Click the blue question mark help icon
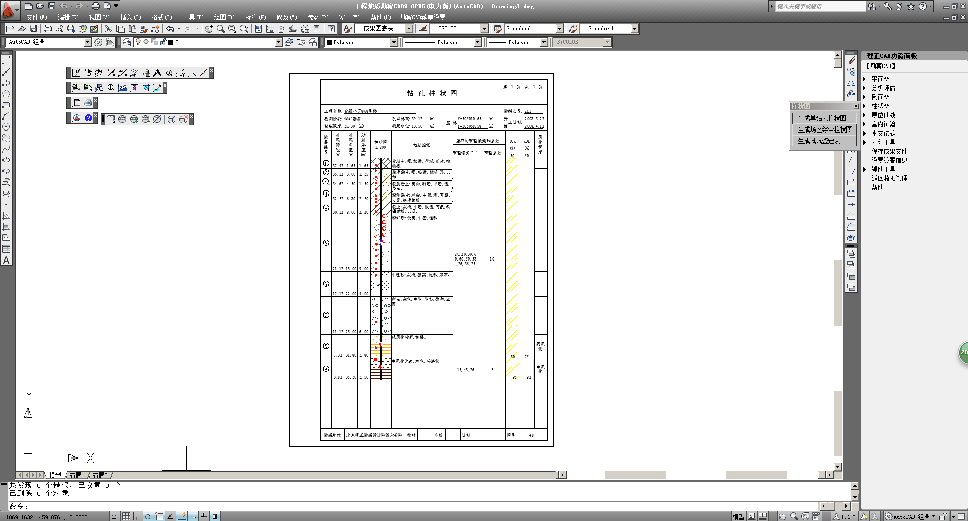 [88, 118]
